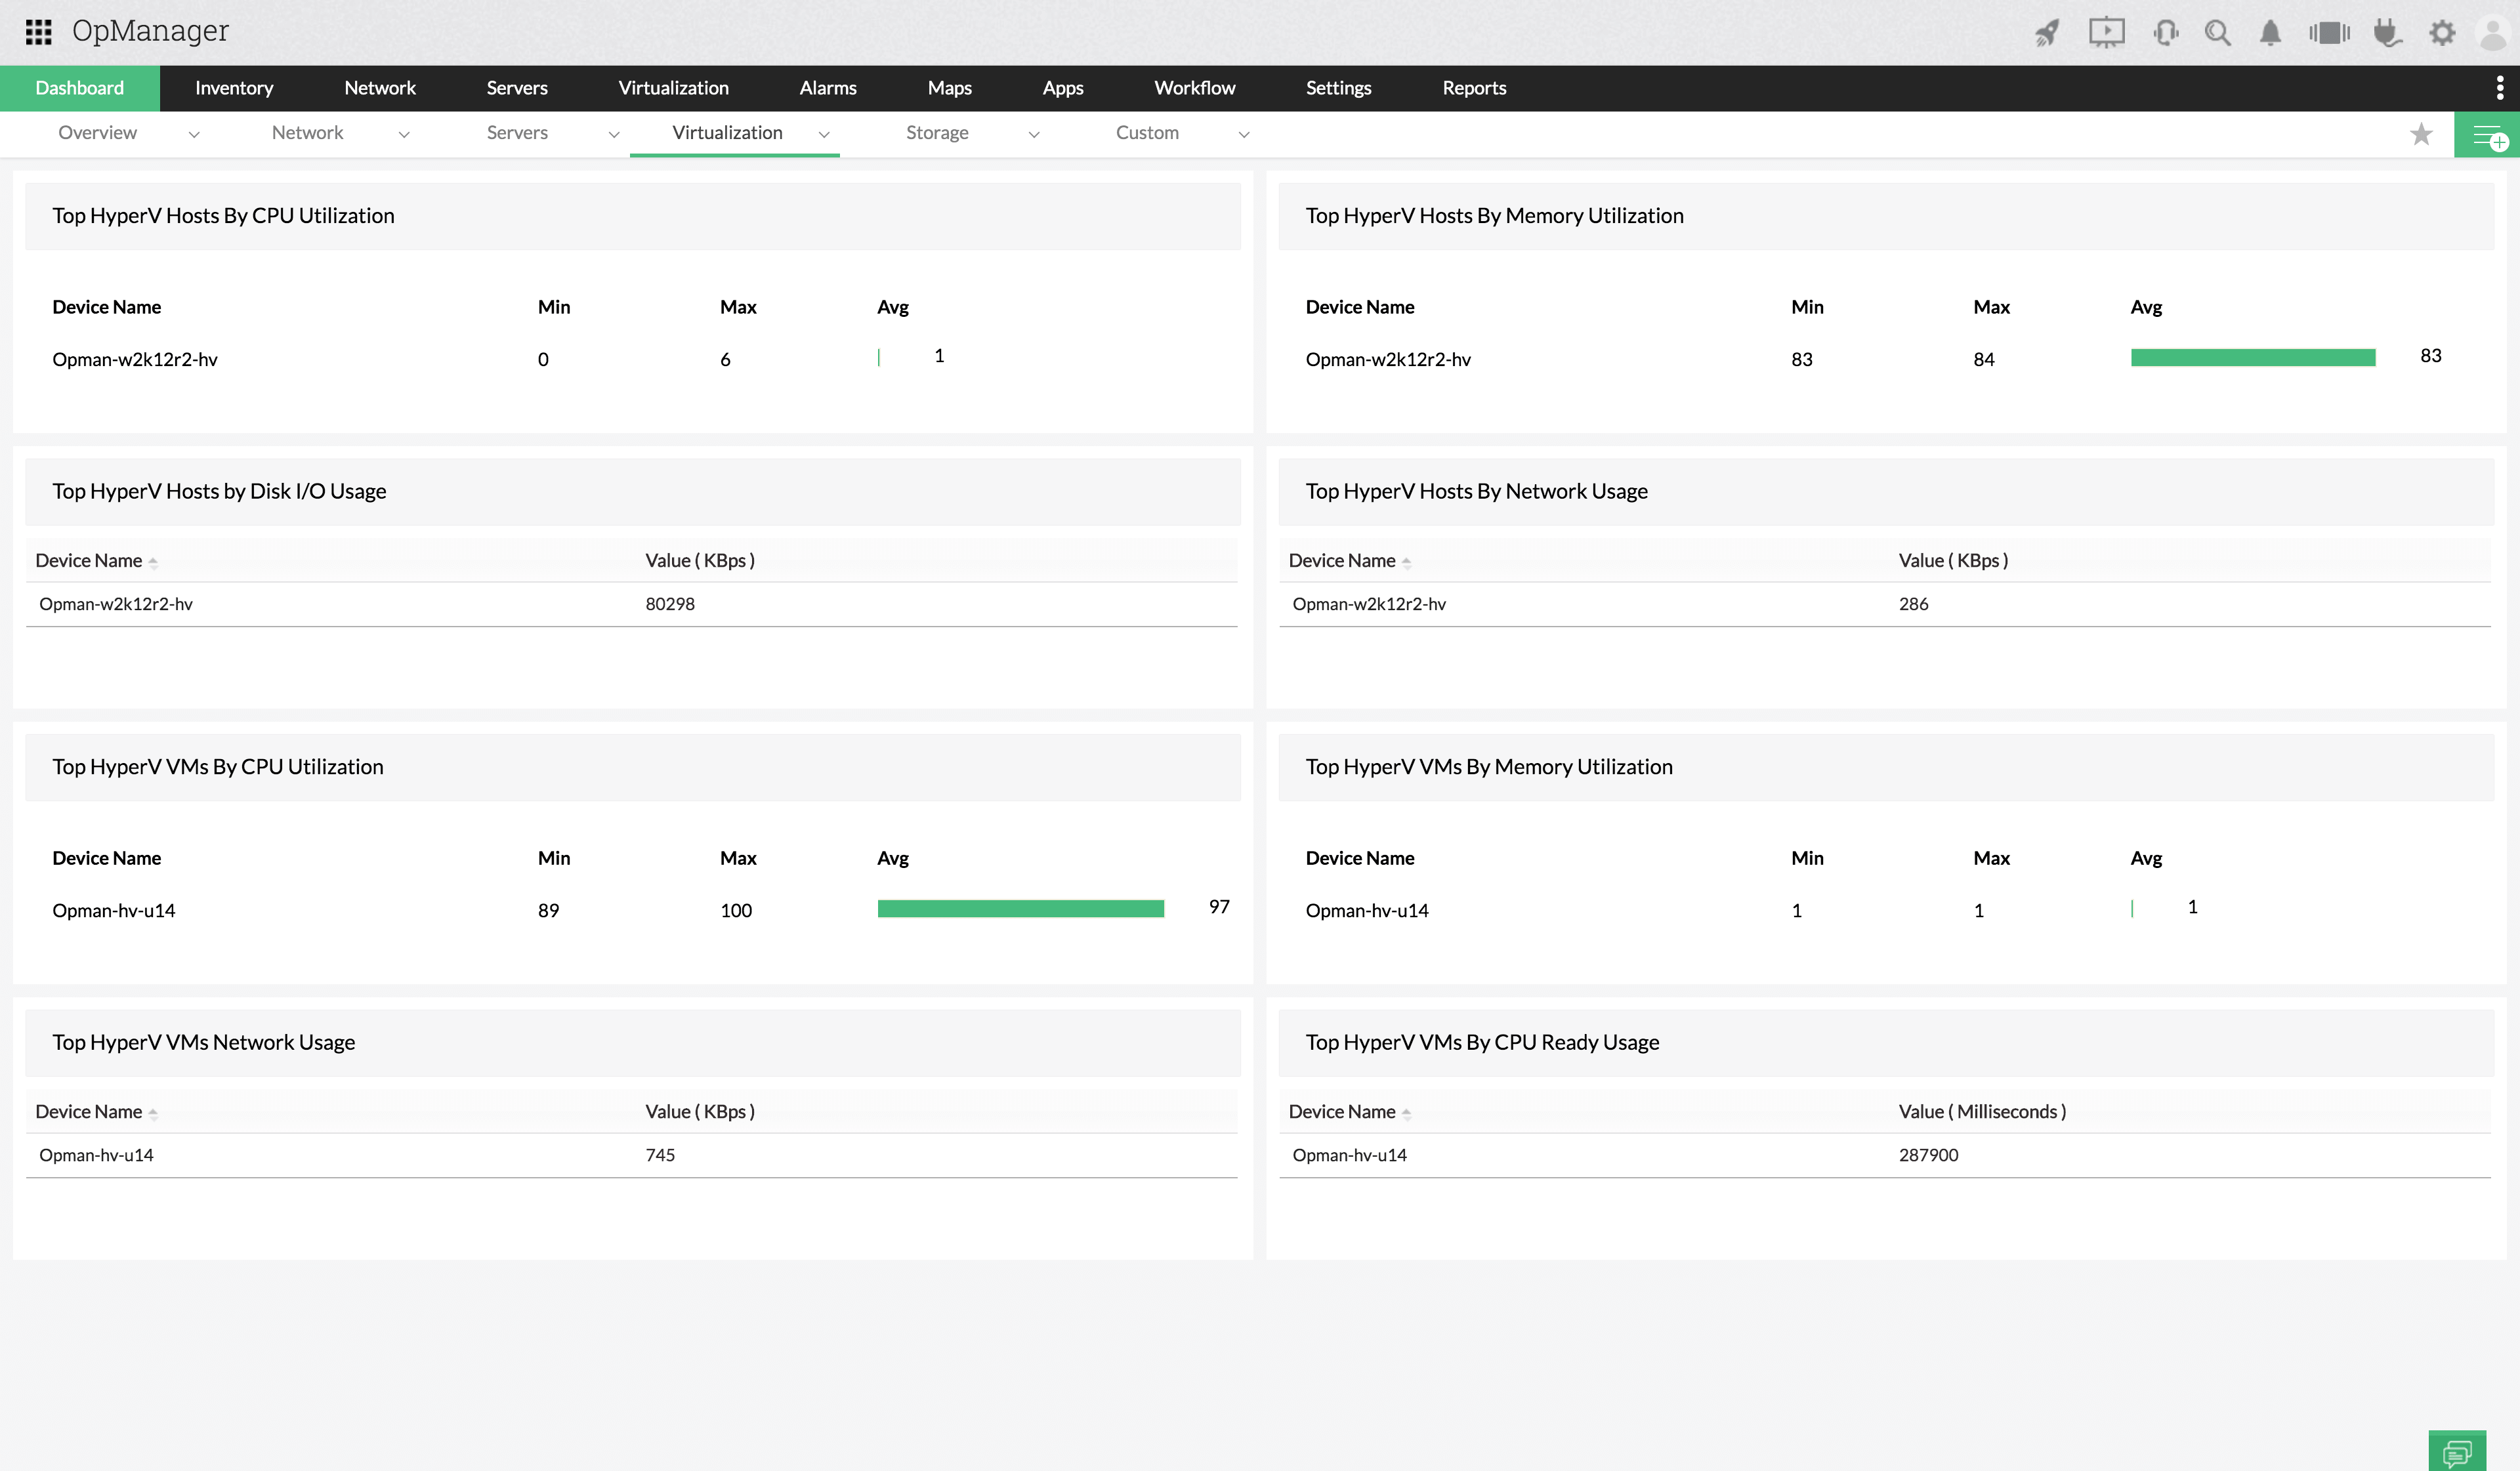Viewport: 2520px width, 1471px height.
Task: Expand the Custom dashboard dropdown arrow
Action: pyautogui.click(x=1244, y=134)
